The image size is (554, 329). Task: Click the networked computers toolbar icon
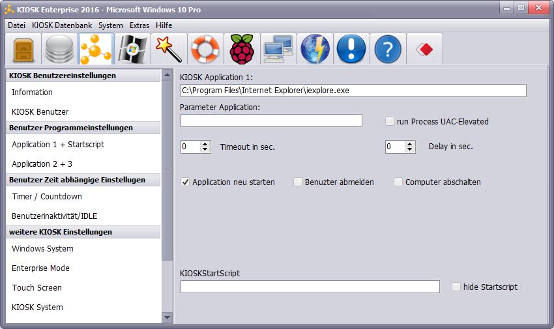pyautogui.click(x=278, y=50)
